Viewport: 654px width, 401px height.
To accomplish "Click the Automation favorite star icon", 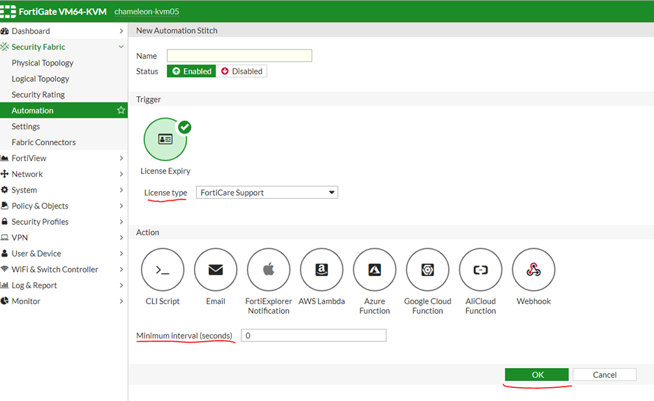I will [121, 110].
